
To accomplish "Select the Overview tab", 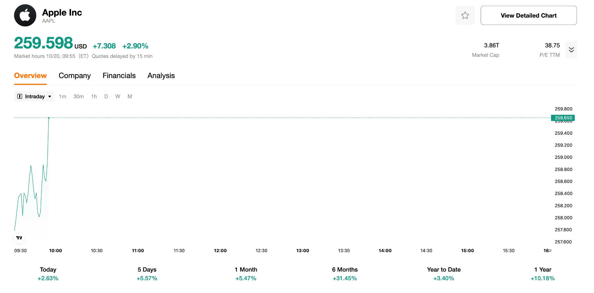I will 30,76.
